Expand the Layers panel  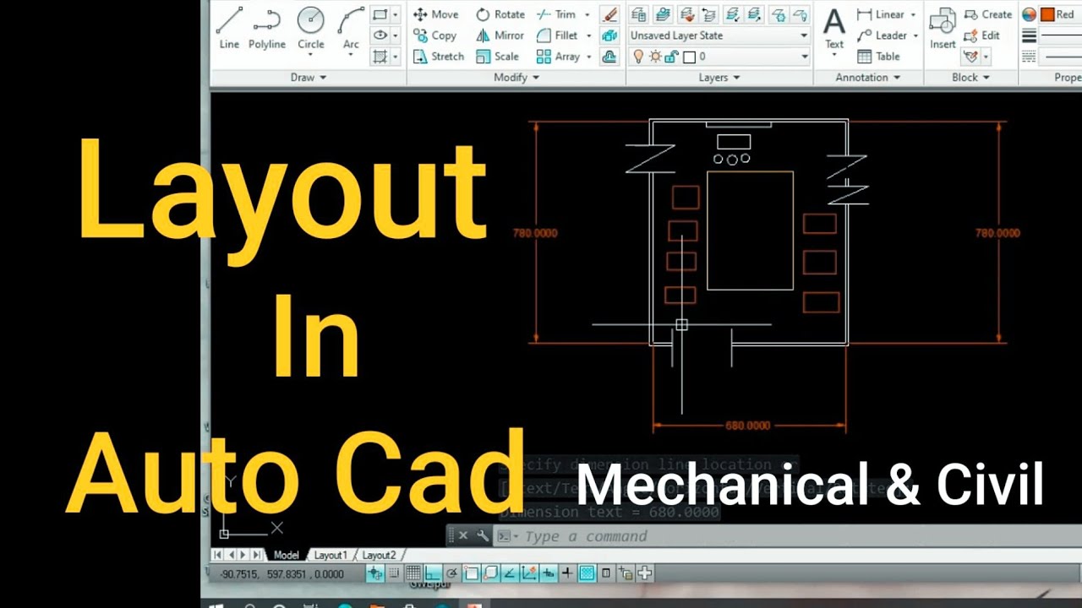[719, 77]
